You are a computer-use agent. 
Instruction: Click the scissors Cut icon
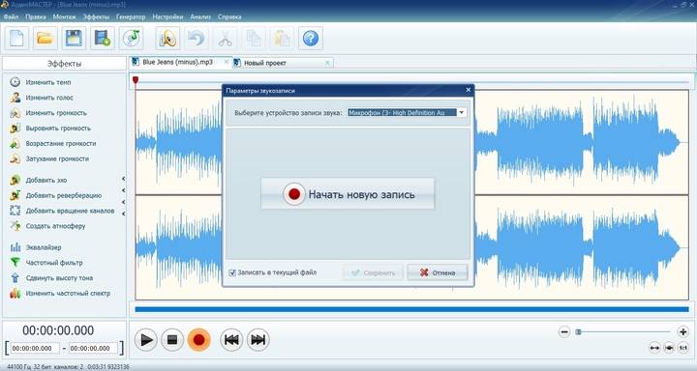pyautogui.click(x=225, y=39)
